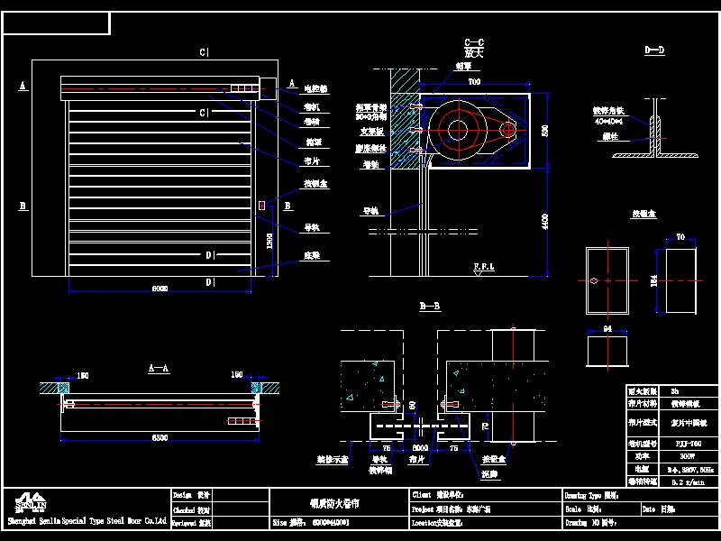The width and height of the screenshot is (721, 541).
Task: Select the Shanghai Senlin company name text
Action: coord(87,521)
